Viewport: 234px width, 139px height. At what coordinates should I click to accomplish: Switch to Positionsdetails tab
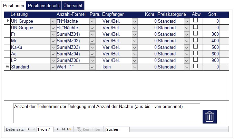pos(44,6)
